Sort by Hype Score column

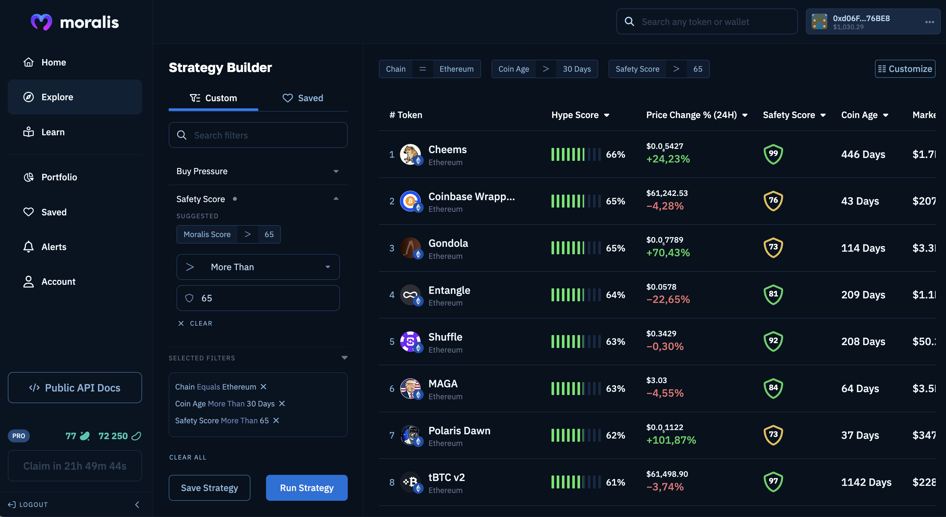(580, 115)
